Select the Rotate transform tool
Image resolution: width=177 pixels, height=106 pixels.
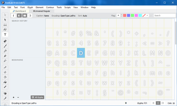click(5, 77)
